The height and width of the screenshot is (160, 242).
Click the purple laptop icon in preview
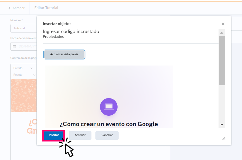[109, 107]
